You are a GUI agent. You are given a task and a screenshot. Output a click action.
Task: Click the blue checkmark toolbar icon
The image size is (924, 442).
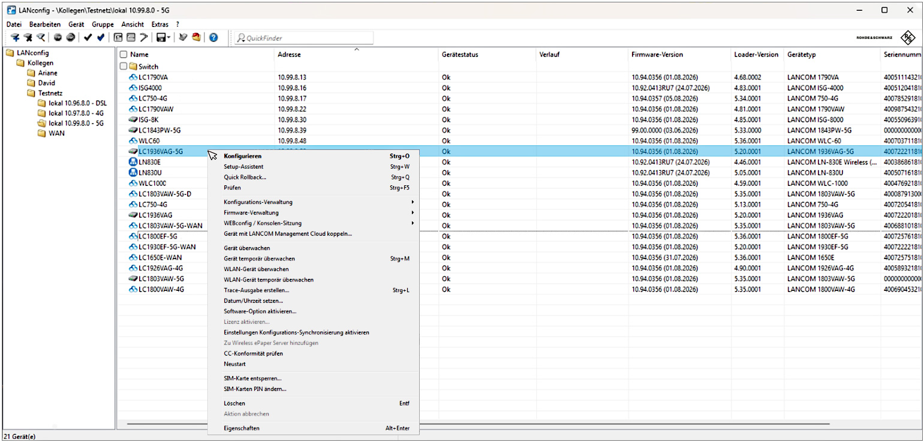pyautogui.click(x=101, y=37)
